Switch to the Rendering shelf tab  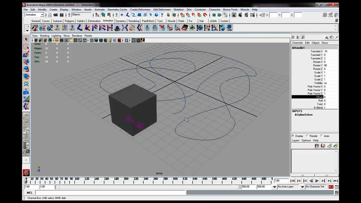[134, 21]
